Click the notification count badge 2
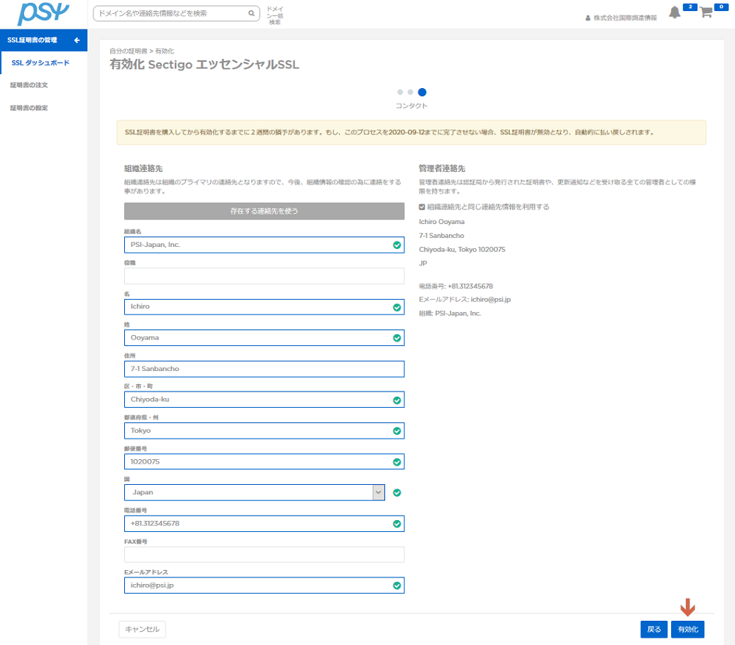The image size is (735, 645). (x=690, y=7)
